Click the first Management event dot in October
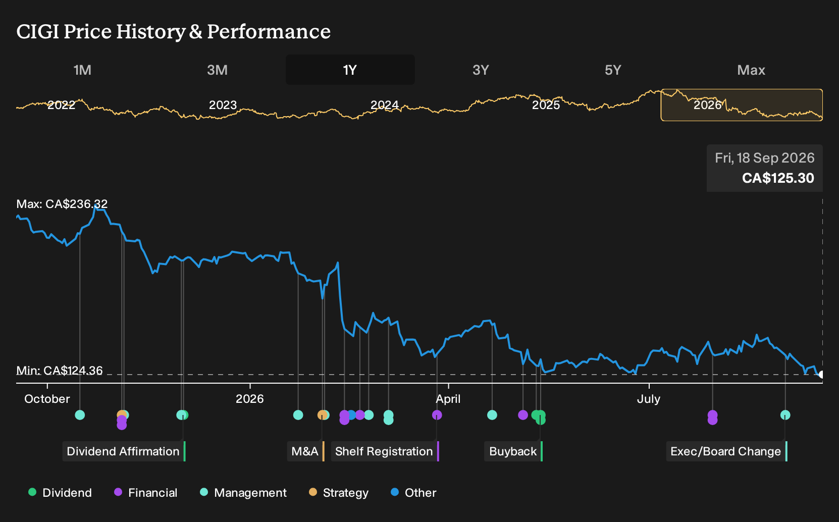The image size is (839, 522). [80, 415]
